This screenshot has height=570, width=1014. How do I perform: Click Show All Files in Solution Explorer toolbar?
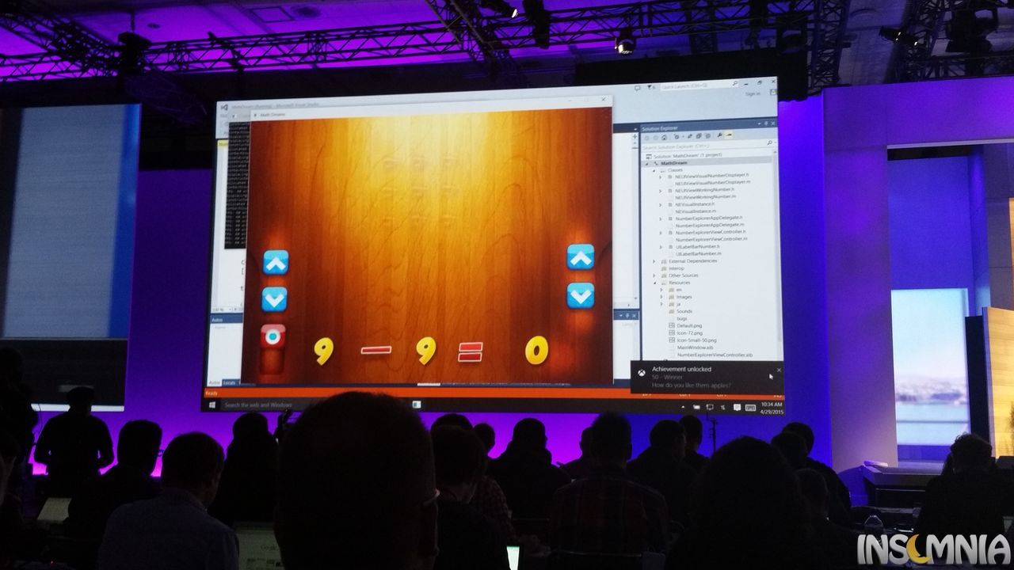[x=707, y=136]
